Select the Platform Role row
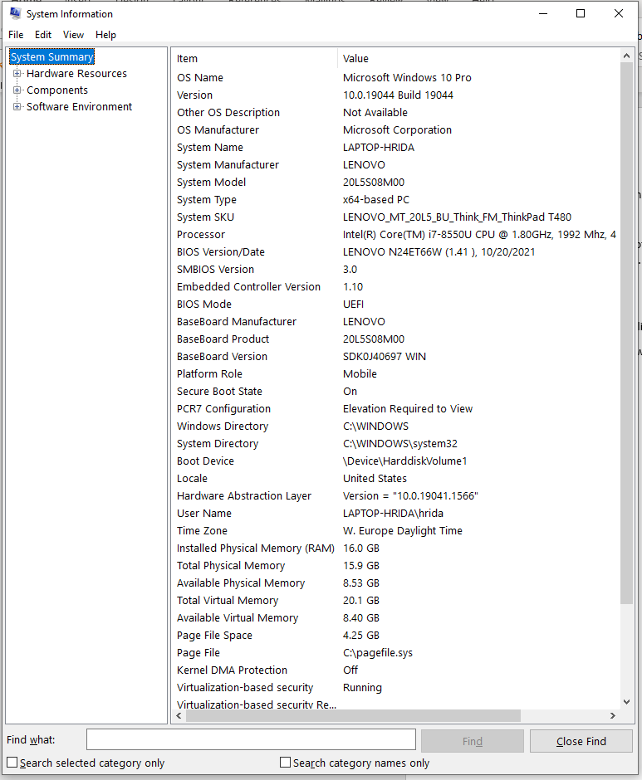The image size is (642, 780). (x=396, y=373)
